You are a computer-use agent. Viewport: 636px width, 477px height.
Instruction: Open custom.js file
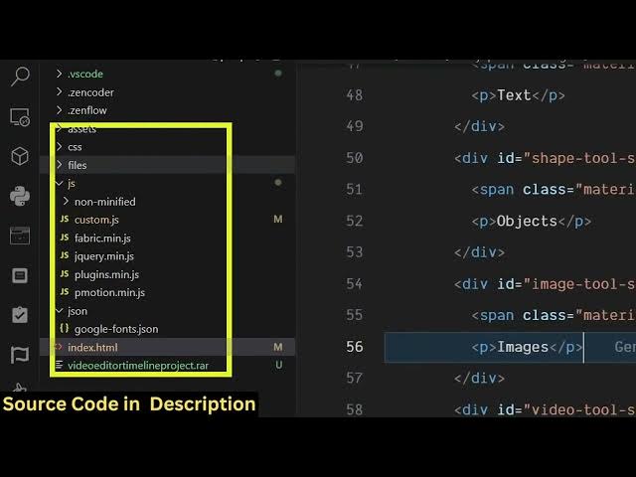point(96,220)
